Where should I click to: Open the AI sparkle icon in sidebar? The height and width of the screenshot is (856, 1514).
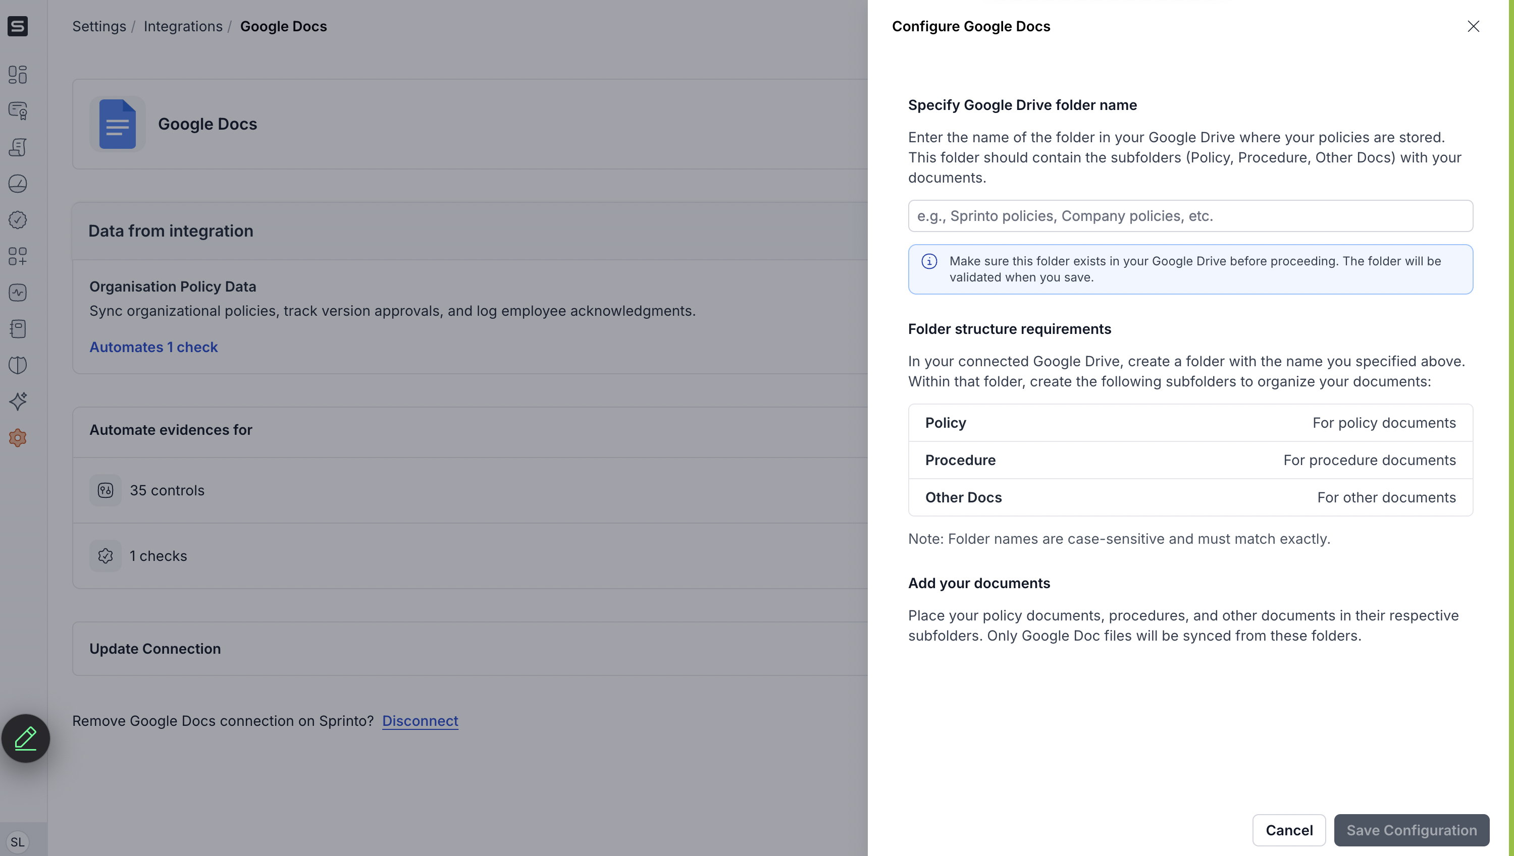tap(18, 402)
